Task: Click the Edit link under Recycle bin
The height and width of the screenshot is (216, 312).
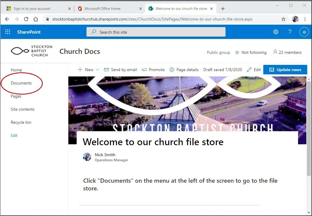Action: coord(14,135)
